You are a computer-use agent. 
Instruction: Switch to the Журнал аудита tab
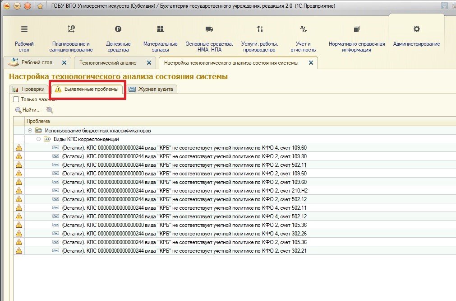[153, 89]
